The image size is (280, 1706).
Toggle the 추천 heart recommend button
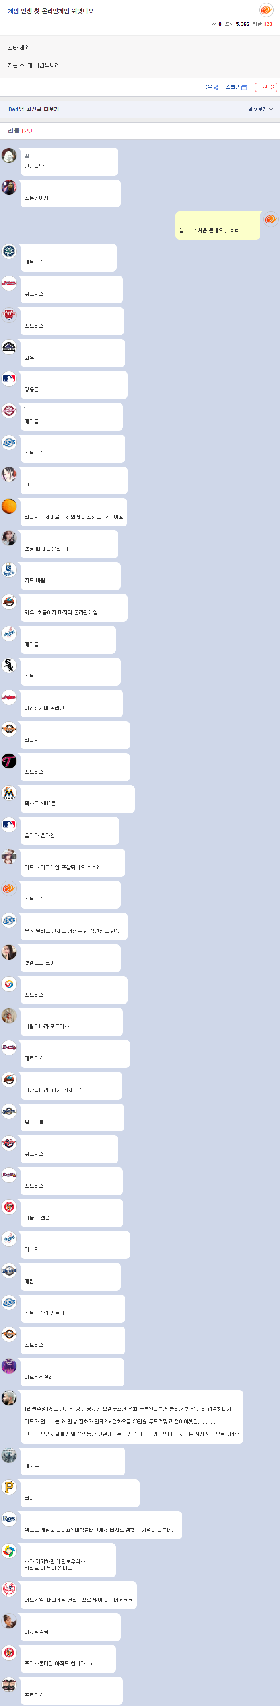[x=265, y=88]
